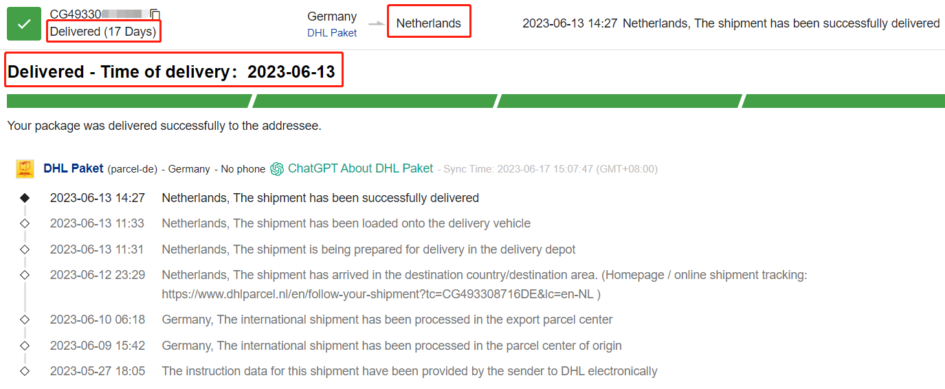Click the first green progress bar segment
This screenshot has height=389, width=945.
coord(129,102)
